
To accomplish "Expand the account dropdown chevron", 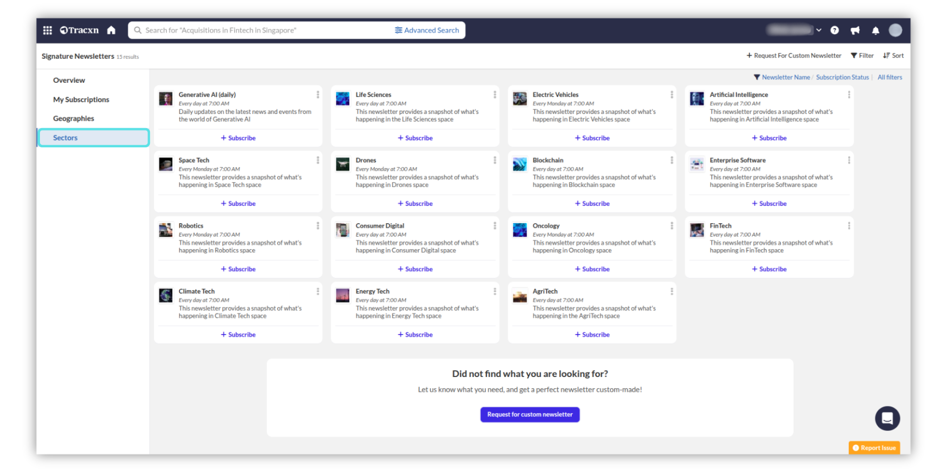I will pos(819,31).
